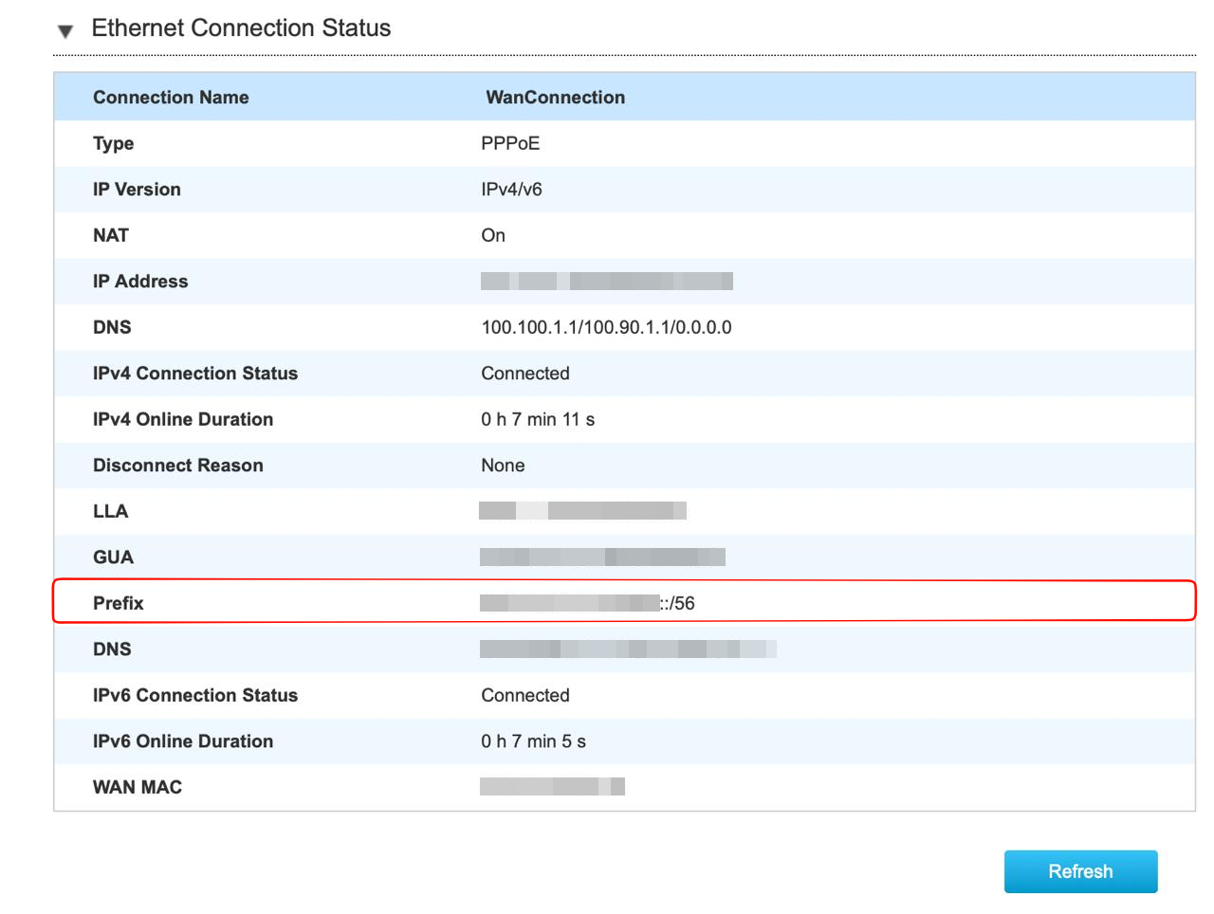Viewport: 1214px width, 914px height.
Task: Select the "0 h 7 min 5 s" duration
Action: [533, 741]
